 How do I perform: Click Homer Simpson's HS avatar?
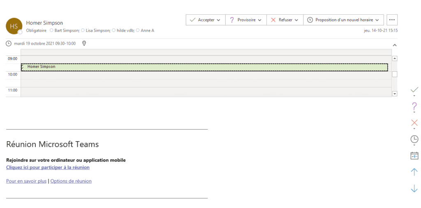tap(14, 26)
